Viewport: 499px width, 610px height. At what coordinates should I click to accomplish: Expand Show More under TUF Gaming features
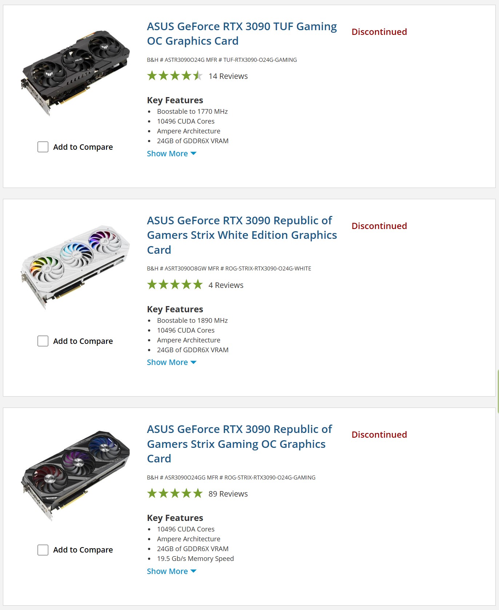(x=172, y=154)
